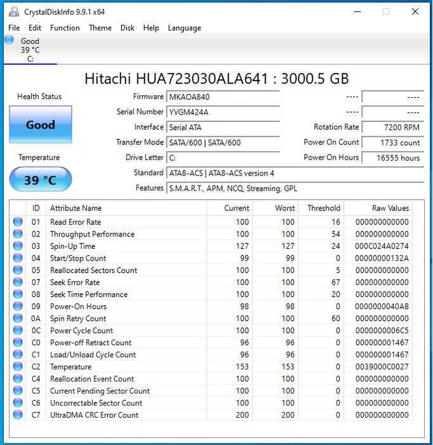Click the blue status orb beside Good 39 °C
This screenshot has height=445, width=433.
coord(9,39)
